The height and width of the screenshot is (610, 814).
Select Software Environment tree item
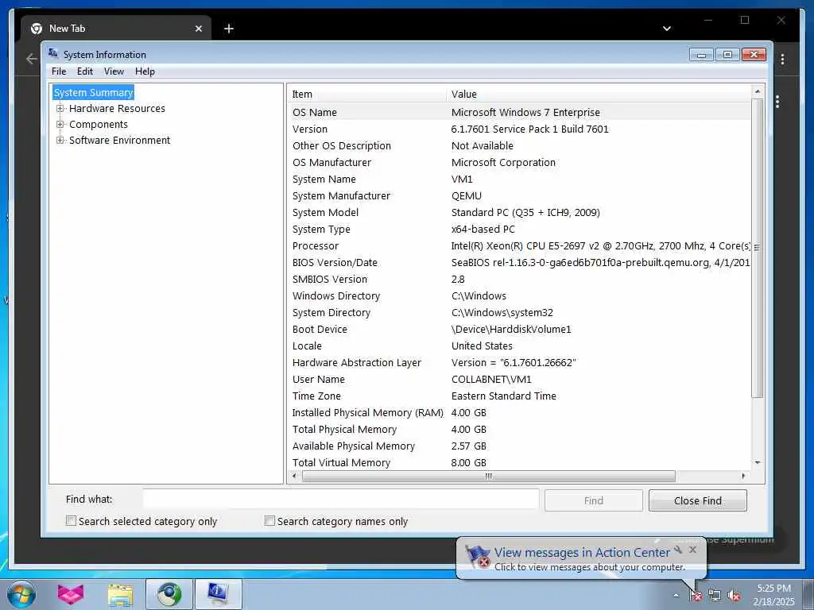[119, 140]
